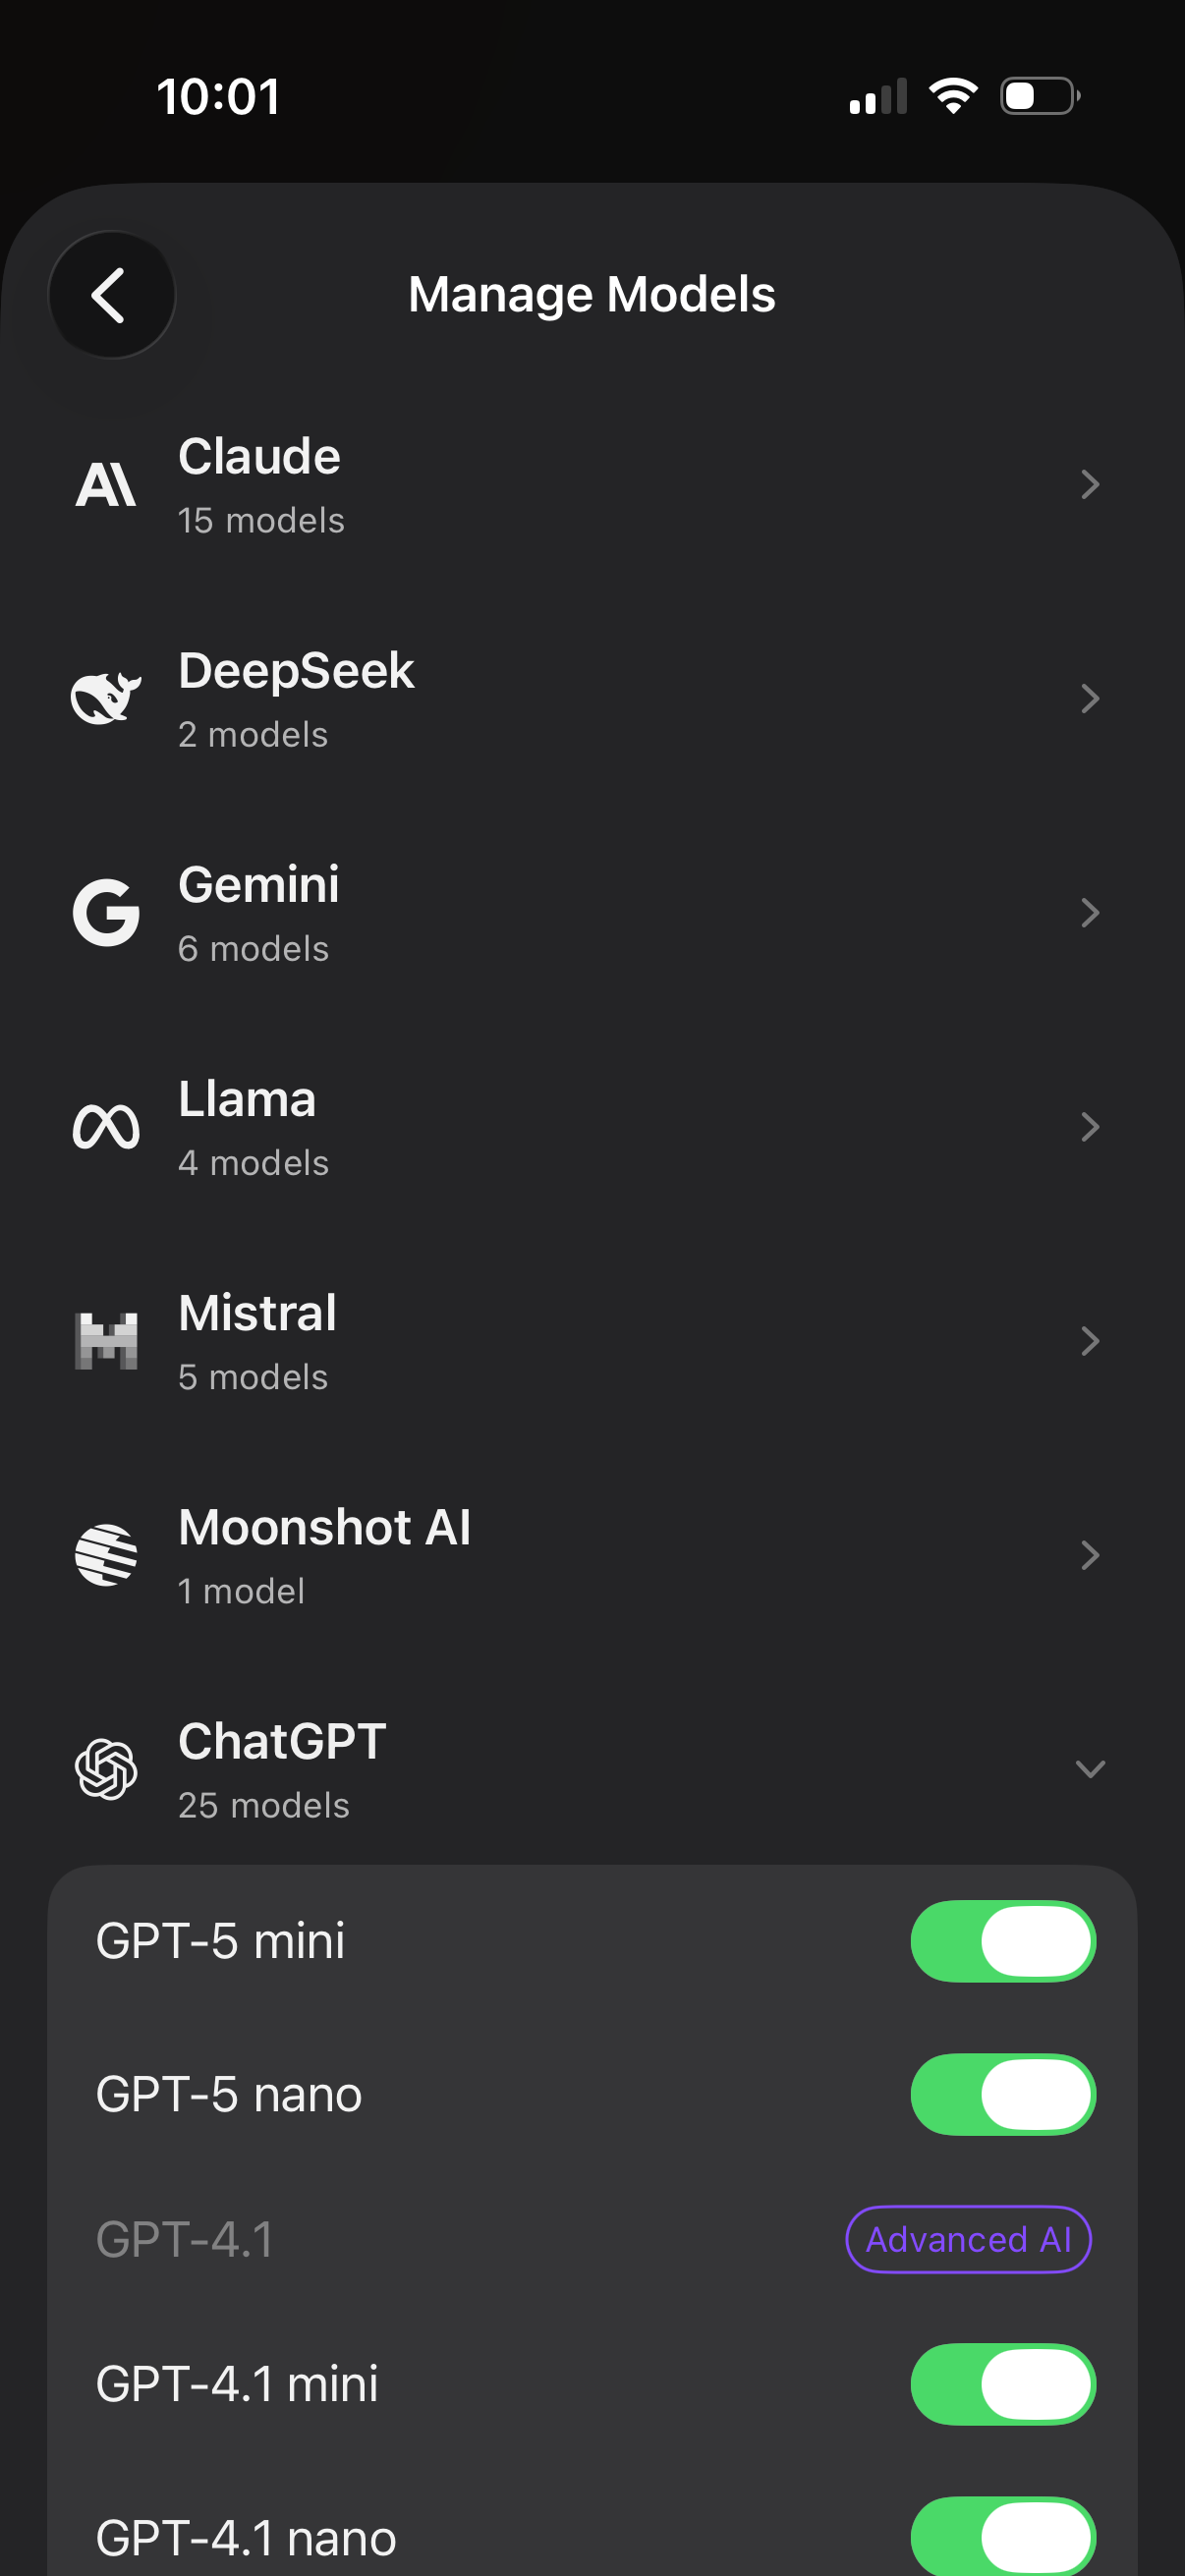Tap the Moonshot AI striped globe icon

(x=106, y=1555)
